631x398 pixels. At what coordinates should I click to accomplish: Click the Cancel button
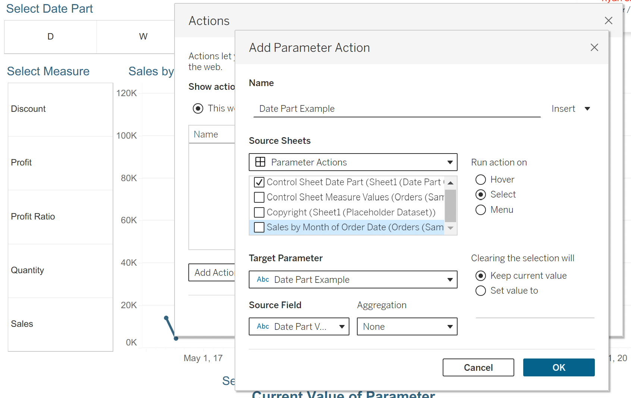478,367
